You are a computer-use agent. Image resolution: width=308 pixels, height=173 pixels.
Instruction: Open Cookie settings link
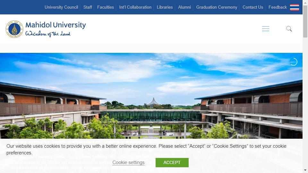pos(128,162)
